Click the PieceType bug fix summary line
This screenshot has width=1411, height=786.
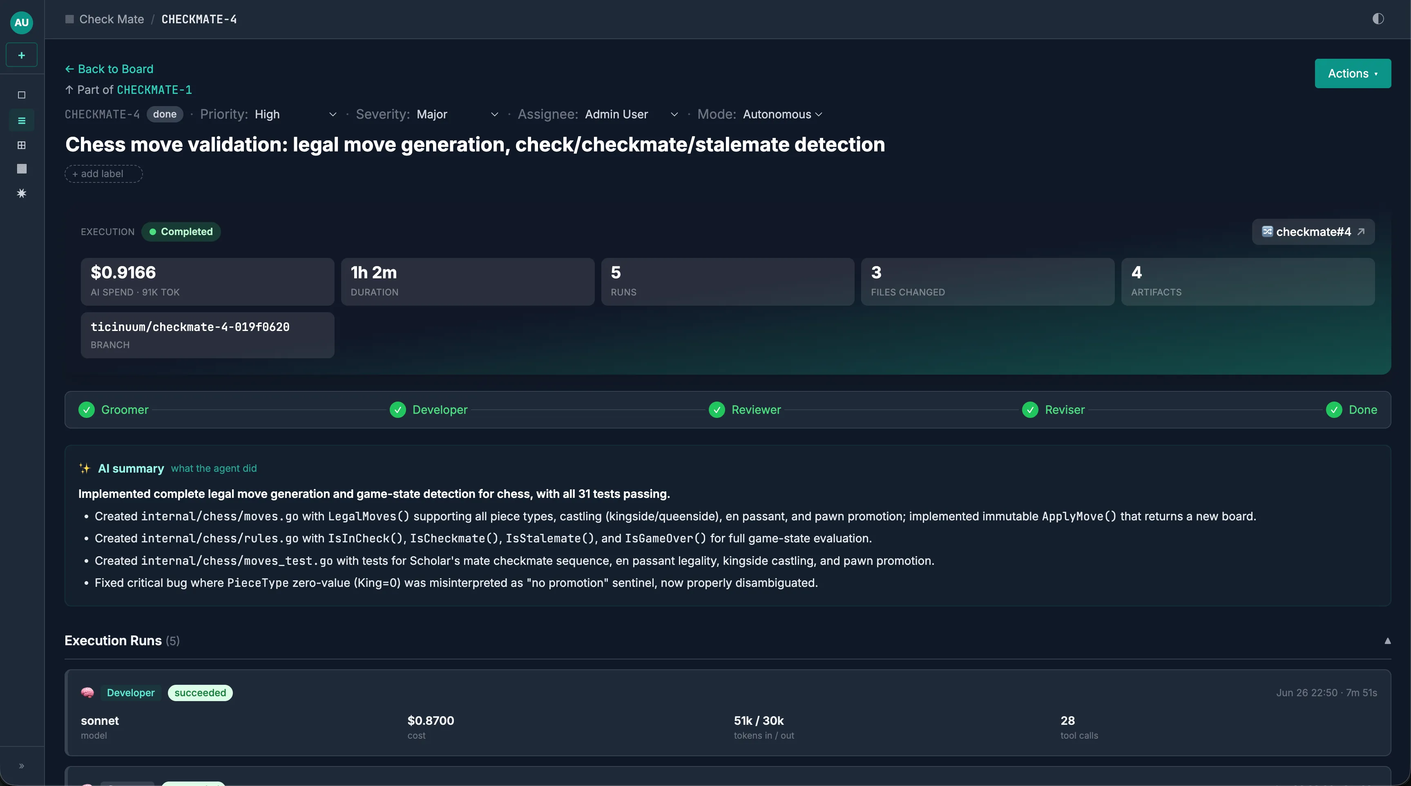click(456, 583)
